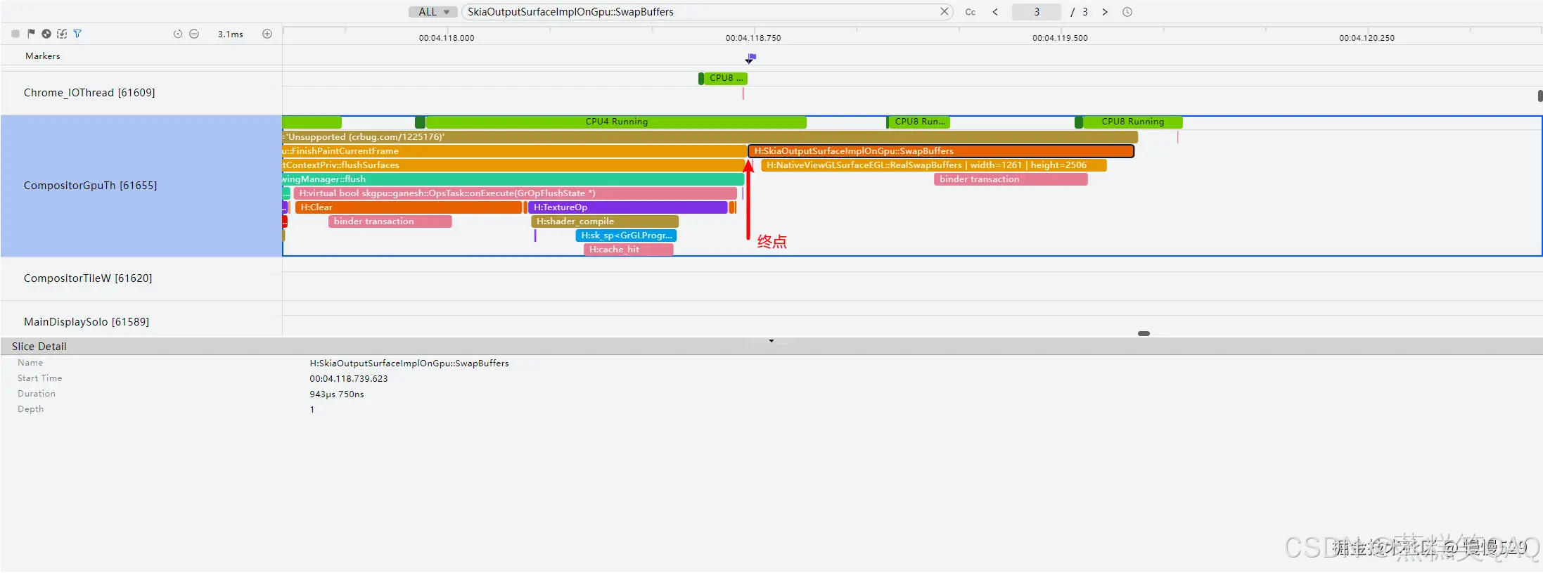Zoom out with the minus circle icon
Image resolution: width=1543 pixels, height=573 pixels.
pos(194,34)
